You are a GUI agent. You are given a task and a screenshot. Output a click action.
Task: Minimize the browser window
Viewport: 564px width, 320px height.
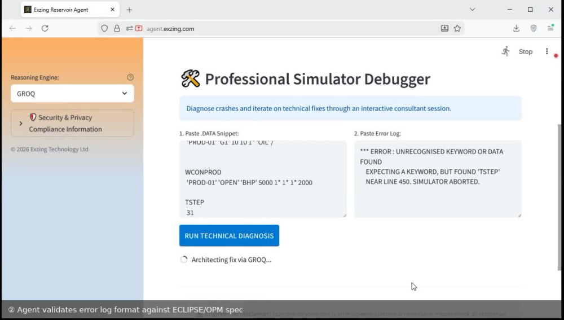[510, 10]
